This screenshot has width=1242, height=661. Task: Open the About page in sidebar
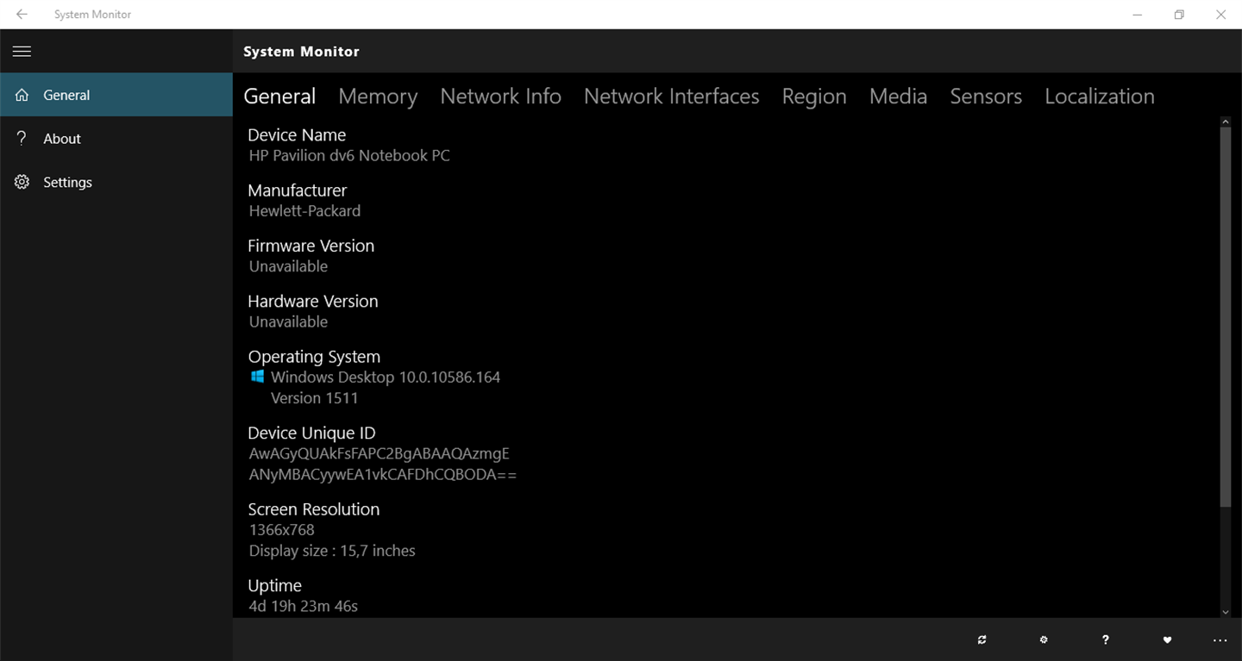click(x=62, y=139)
